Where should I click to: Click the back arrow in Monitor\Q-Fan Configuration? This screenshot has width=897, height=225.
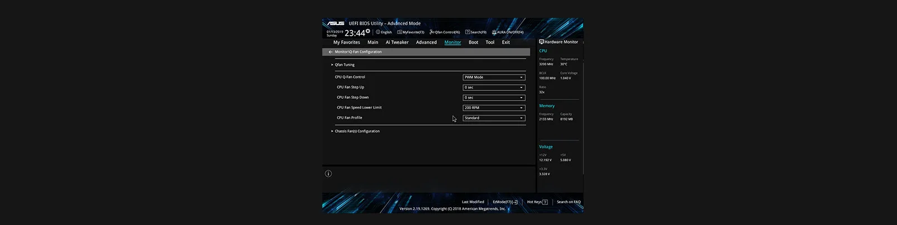click(x=331, y=52)
